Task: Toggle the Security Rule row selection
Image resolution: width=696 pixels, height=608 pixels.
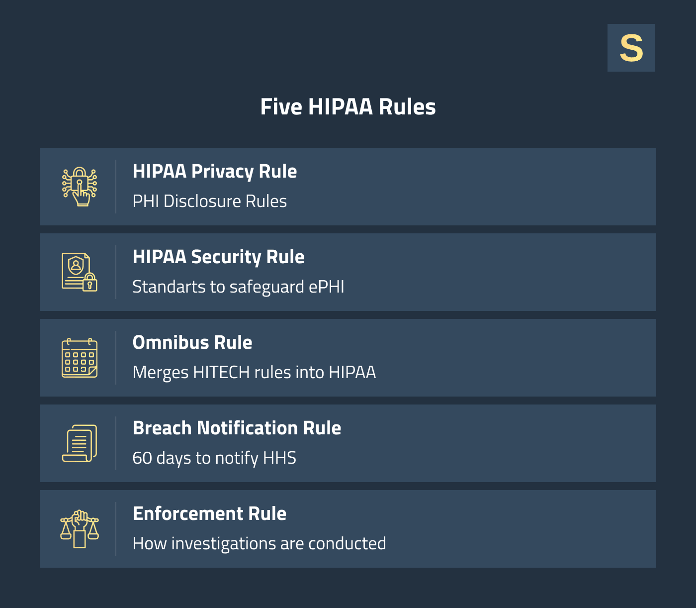Action: click(348, 272)
